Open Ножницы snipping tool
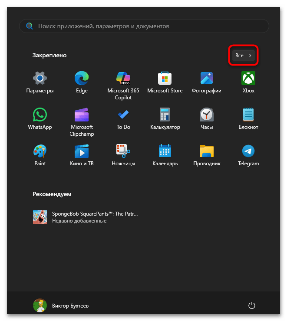This screenshot has width=287, height=321. pyautogui.click(x=123, y=155)
